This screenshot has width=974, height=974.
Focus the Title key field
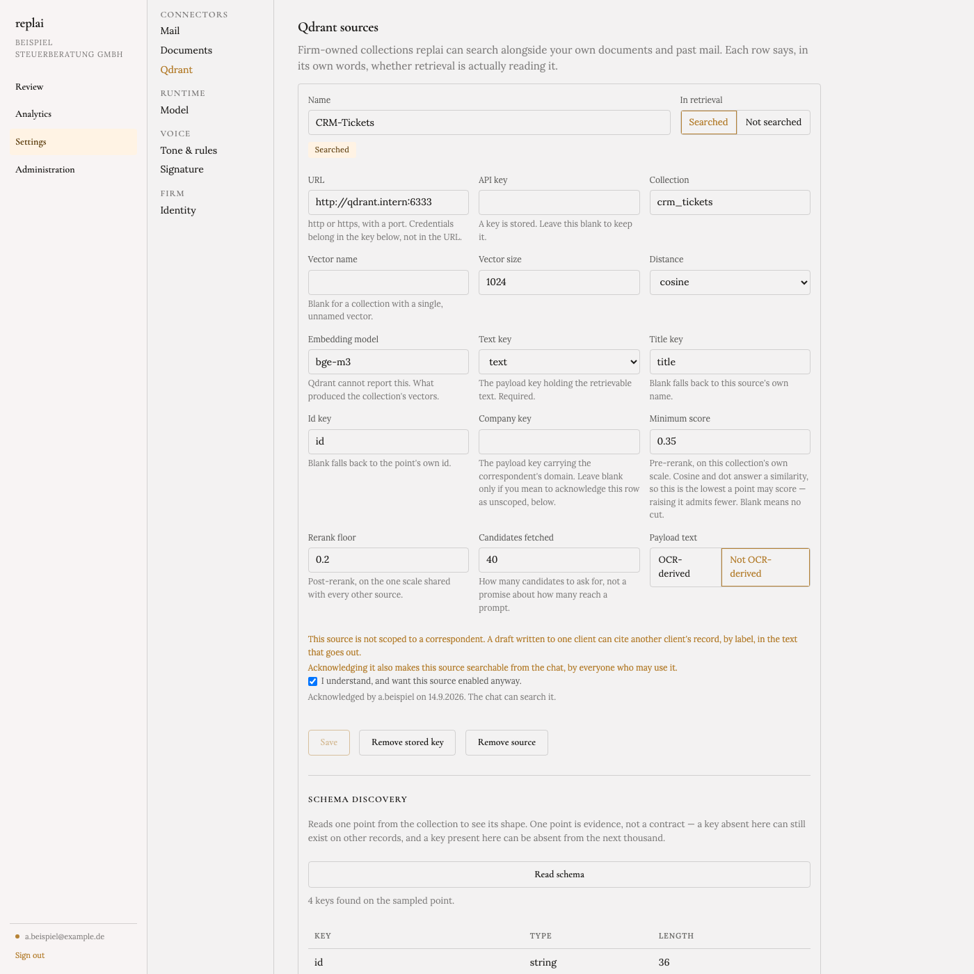pyautogui.click(x=730, y=362)
